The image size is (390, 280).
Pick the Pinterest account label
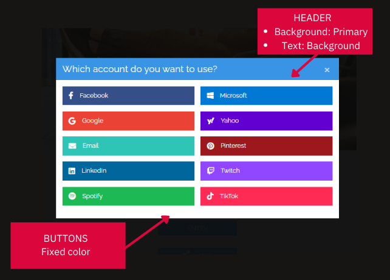click(233, 145)
